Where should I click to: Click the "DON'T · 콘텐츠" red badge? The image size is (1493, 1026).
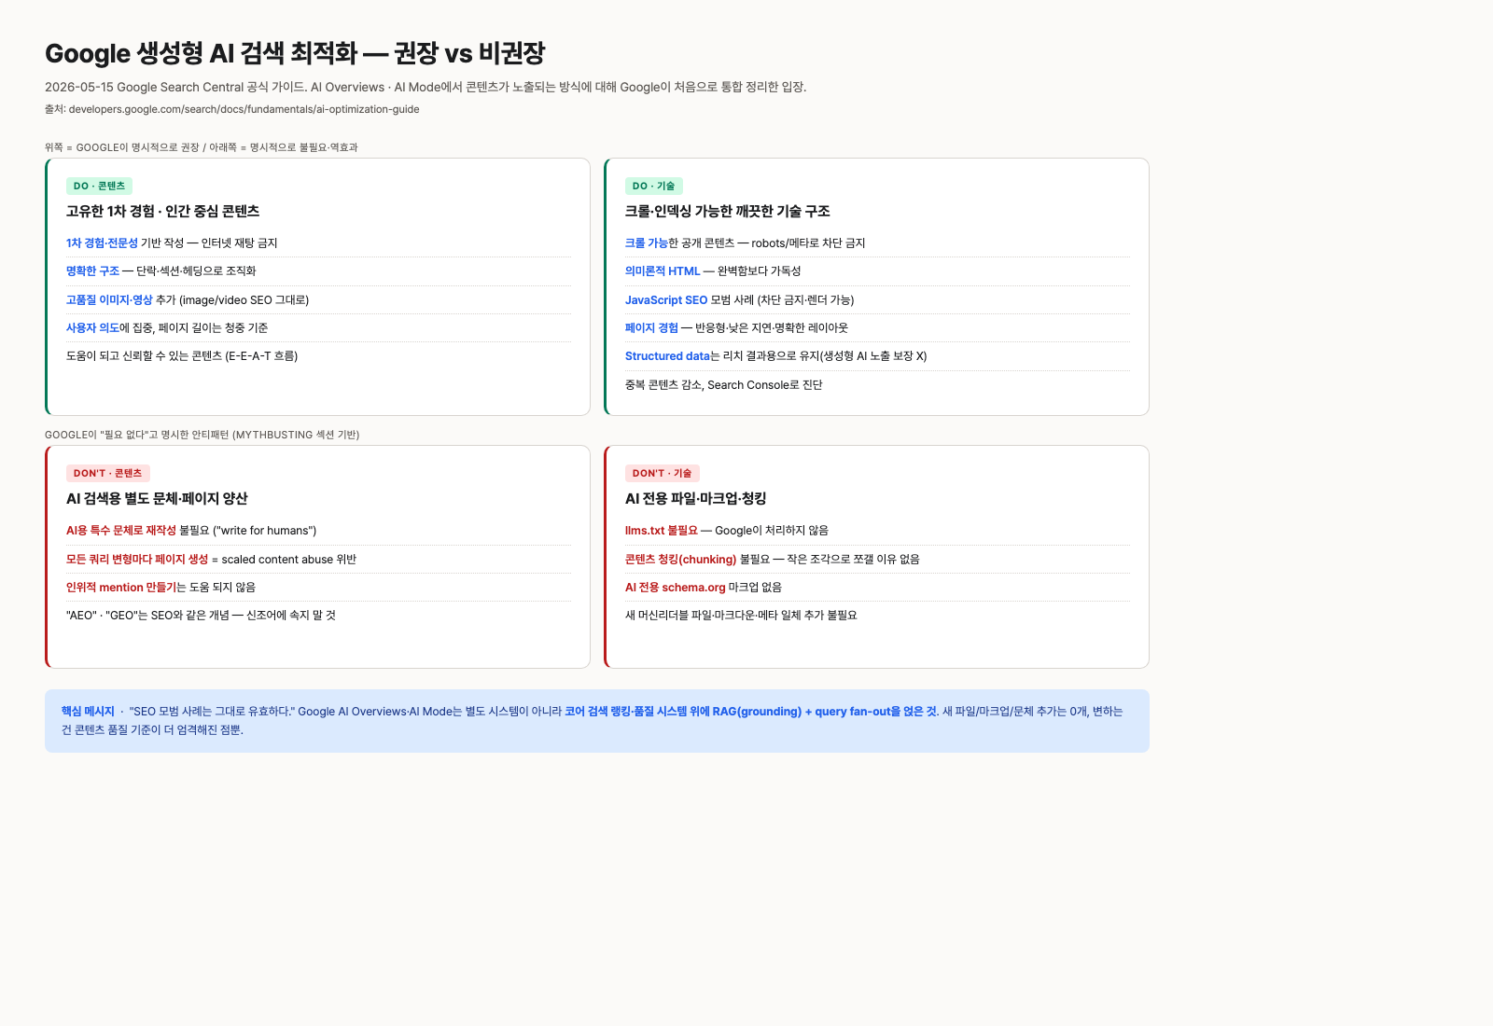click(107, 473)
